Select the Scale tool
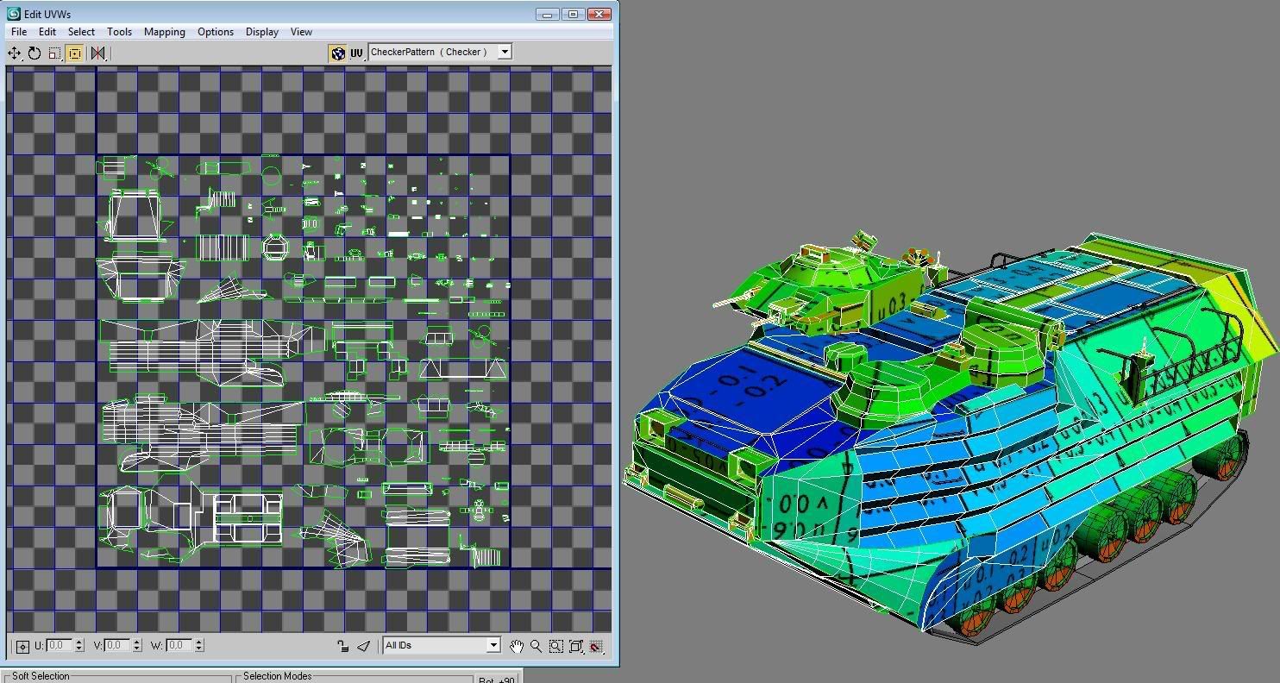The height and width of the screenshot is (683, 1280). click(54, 53)
